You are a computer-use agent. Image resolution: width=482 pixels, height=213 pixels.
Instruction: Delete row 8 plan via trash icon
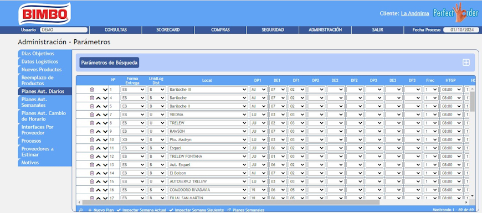pyautogui.click(x=91, y=123)
